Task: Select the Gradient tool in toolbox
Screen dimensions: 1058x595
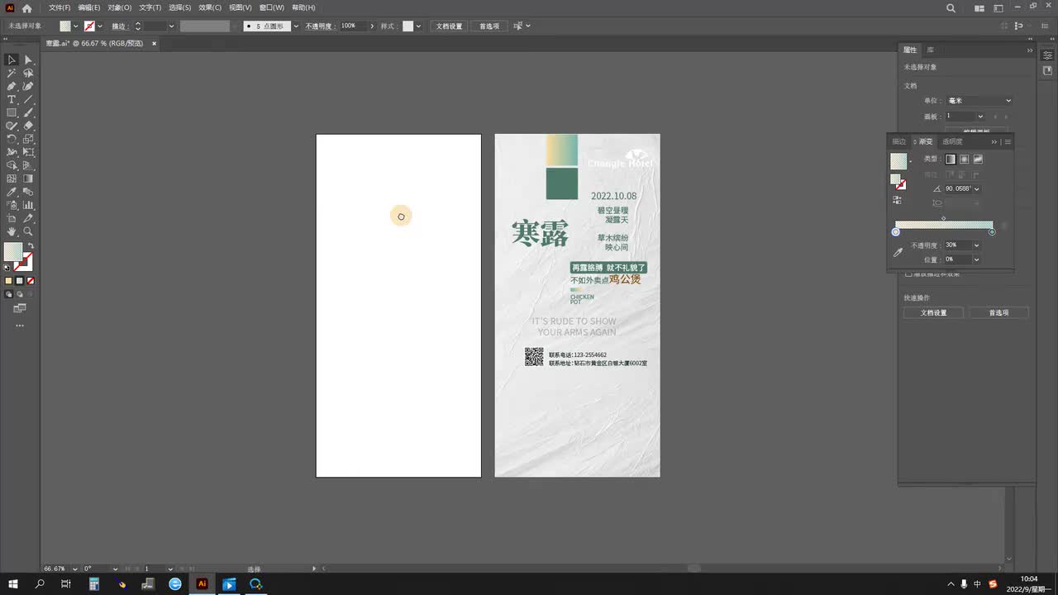Action: [x=28, y=178]
